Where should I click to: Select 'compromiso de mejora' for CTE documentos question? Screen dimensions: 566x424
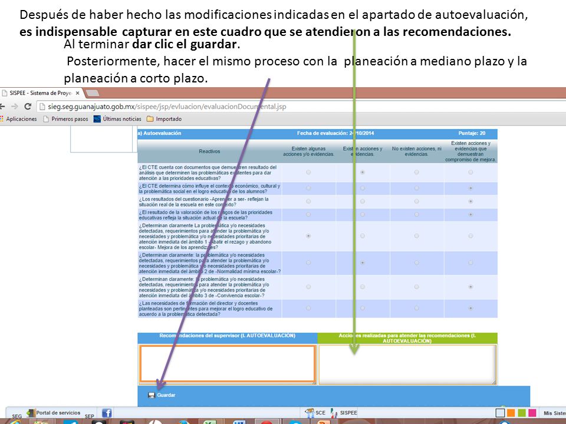coord(470,173)
